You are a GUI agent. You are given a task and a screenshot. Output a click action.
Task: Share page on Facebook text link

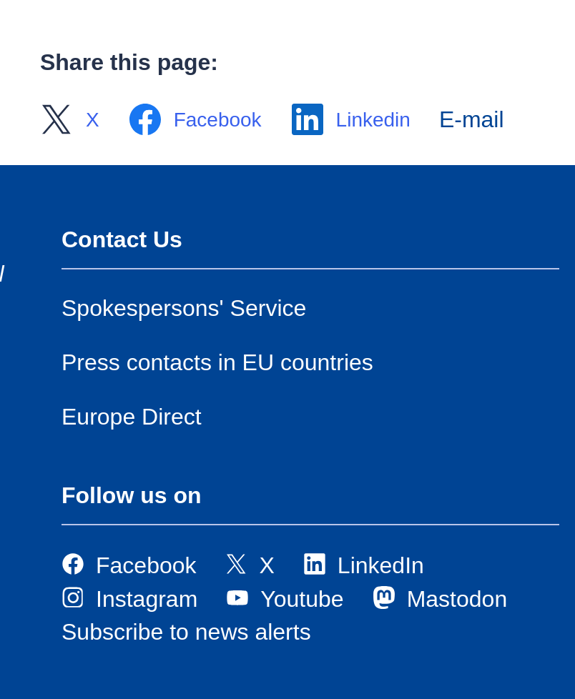pyautogui.click(x=217, y=120)
